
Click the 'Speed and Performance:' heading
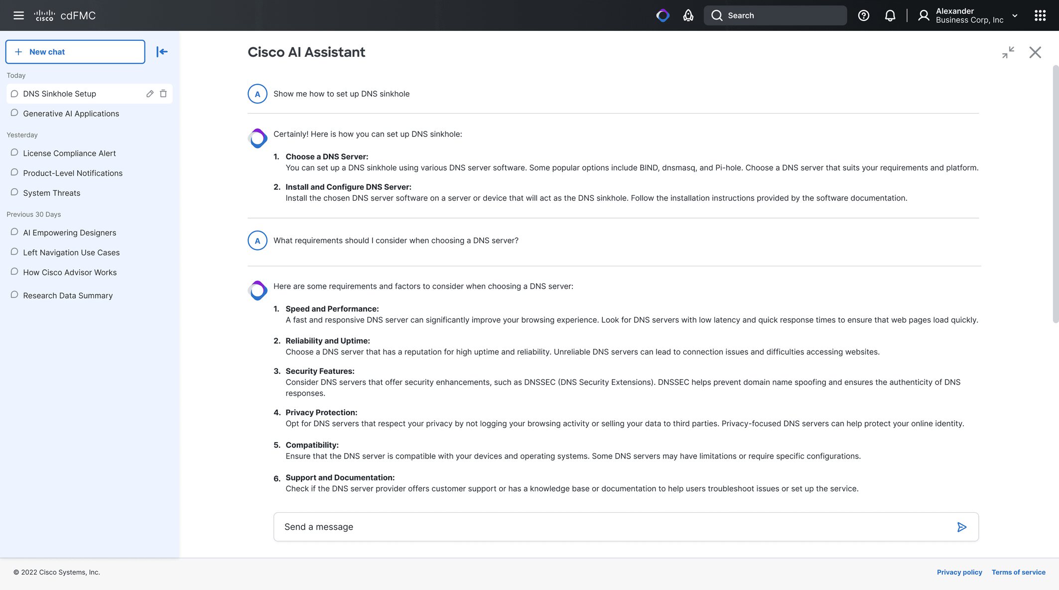(332, 309)
